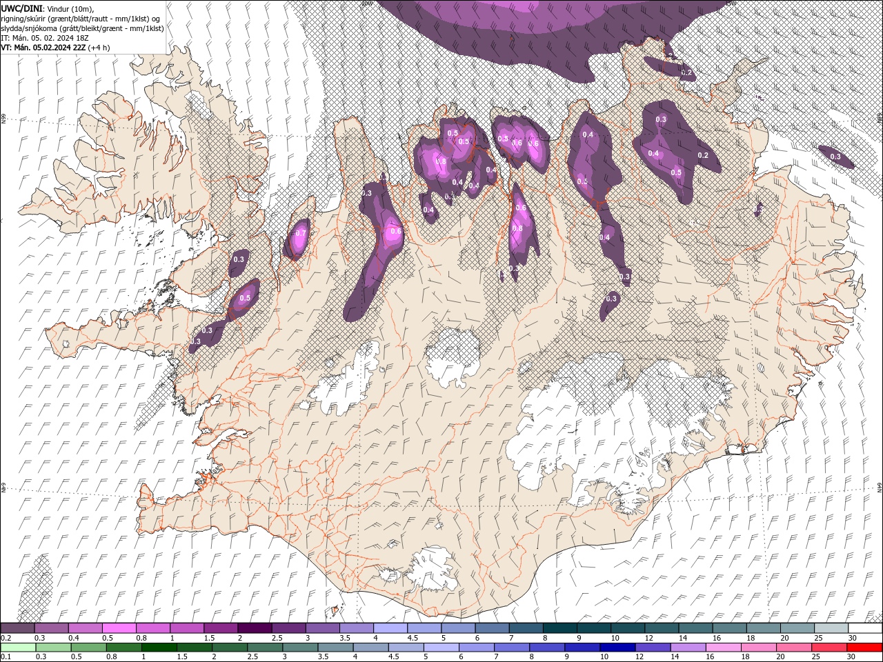Screen dimensions: 883x662
Task: Pick the lower-row 10 deep navy blue swatch
Action: (x=618, y=648)
